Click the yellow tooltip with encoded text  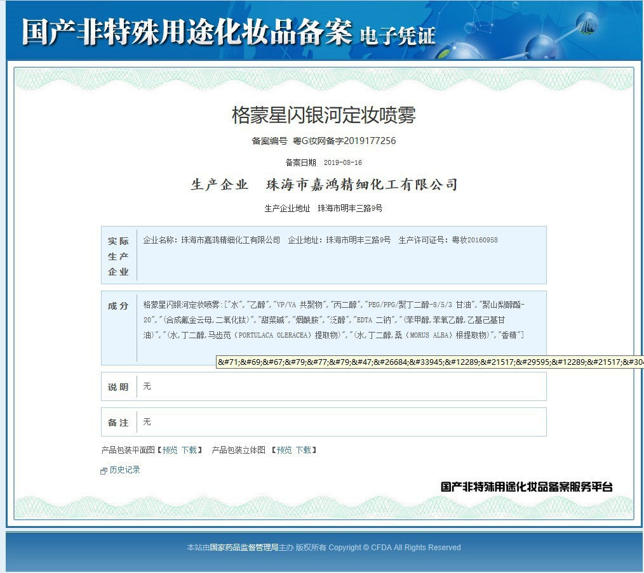[x=429, y=362]
